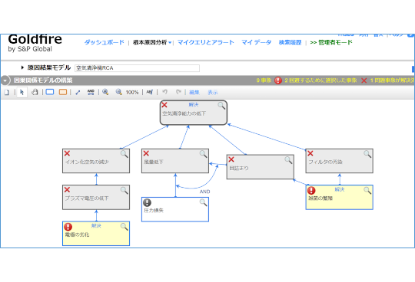Image resolution: width=415 pixels, height=282 pixels.
Task: Click the model name input field 空気清浄機RCA
Action: tap(137, 68)
